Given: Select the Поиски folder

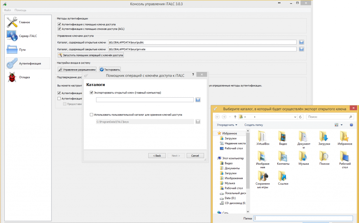Looking at the screenshot, I should [x=324, y=158].
